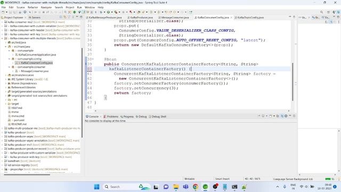Open Google Chrome from the taskbar

(196, 187)
